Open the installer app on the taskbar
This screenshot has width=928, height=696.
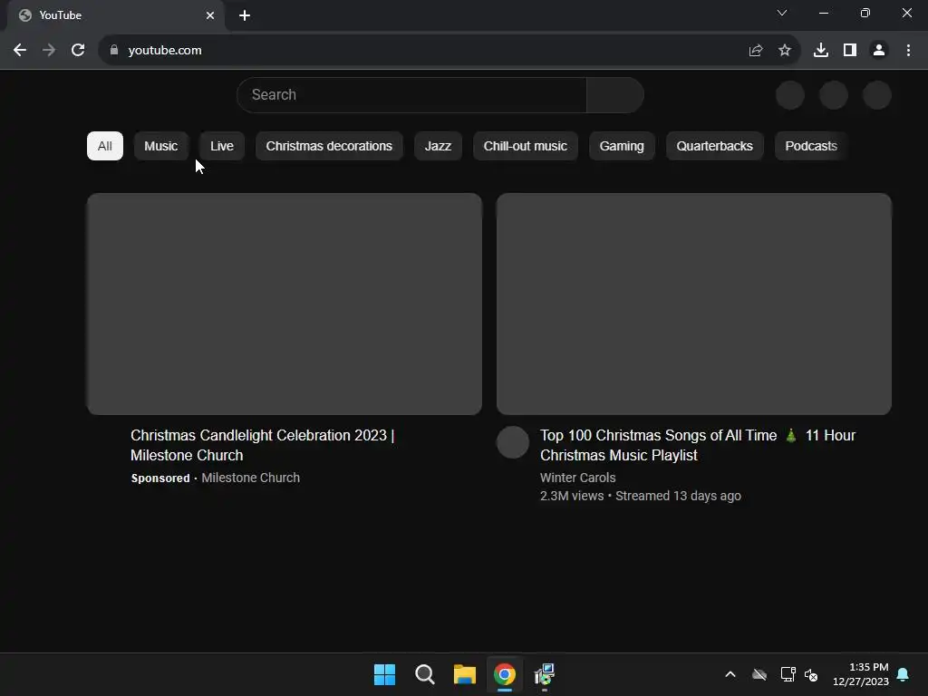tap(545, 674)
